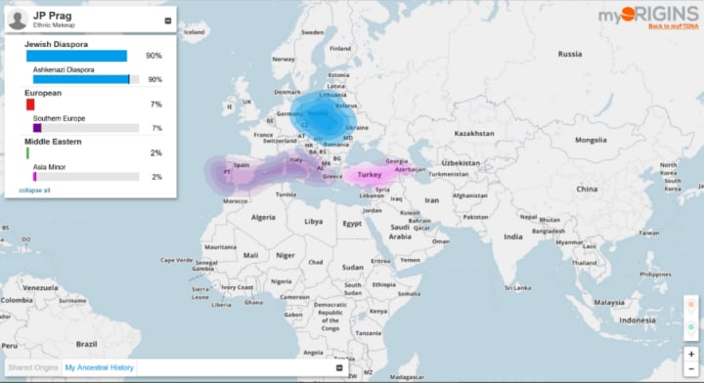Click the magenta Asia Minor color swatch

(34, 177)
